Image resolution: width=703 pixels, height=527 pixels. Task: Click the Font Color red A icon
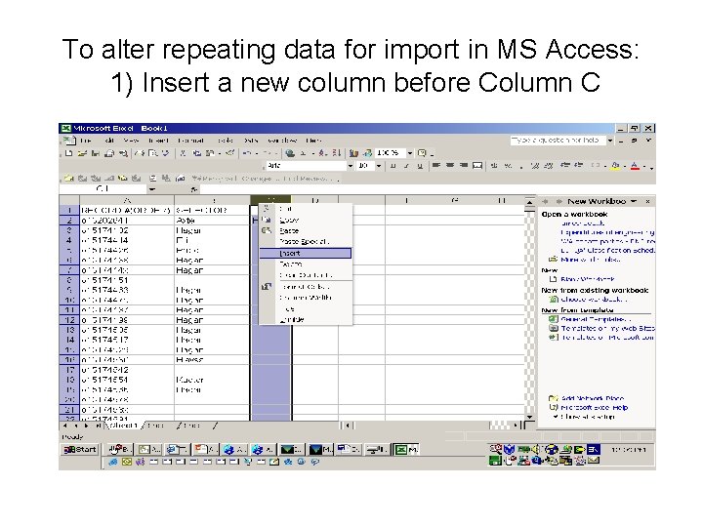point(635,166)
